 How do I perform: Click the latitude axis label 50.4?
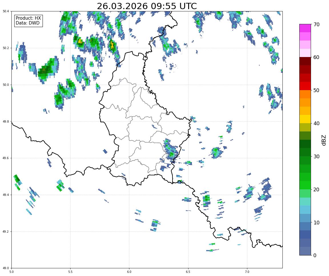[x=6, y=11]
